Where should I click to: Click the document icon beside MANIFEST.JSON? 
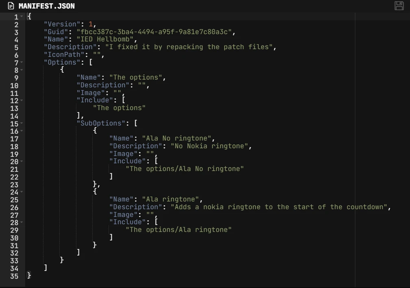[11, 6]
